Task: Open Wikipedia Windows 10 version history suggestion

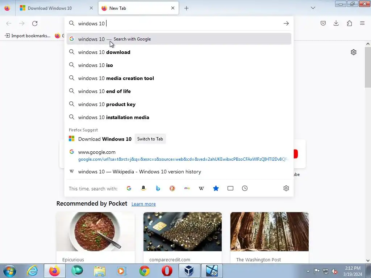Action: point(179,172)
